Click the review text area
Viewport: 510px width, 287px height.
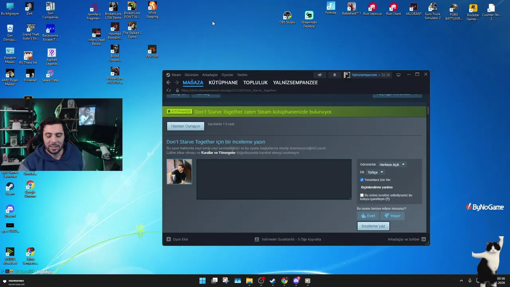tap(274, 179)
